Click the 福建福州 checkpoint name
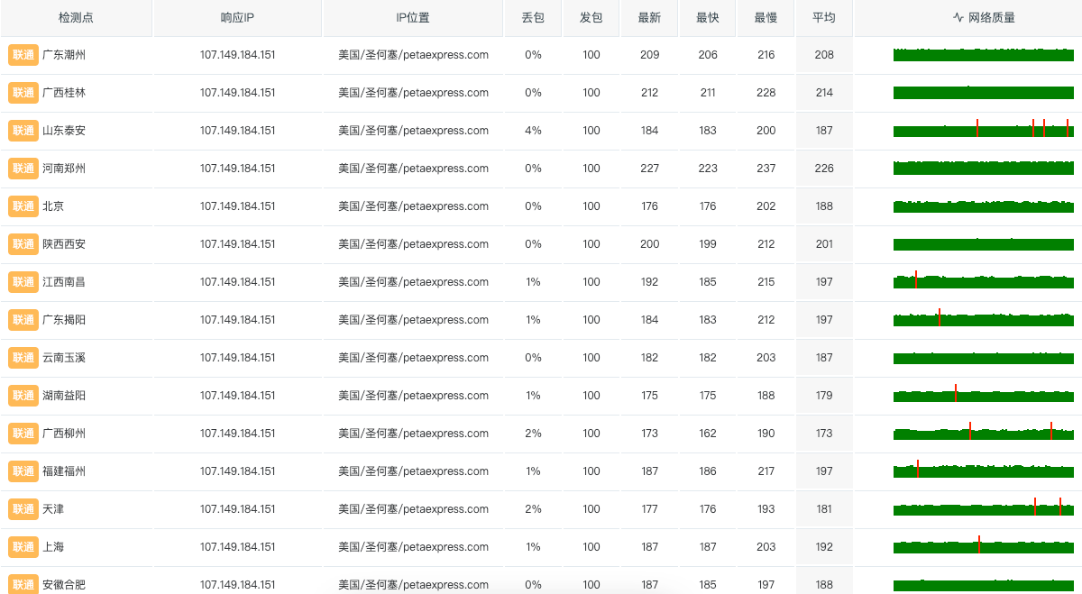 click(64, 471)
